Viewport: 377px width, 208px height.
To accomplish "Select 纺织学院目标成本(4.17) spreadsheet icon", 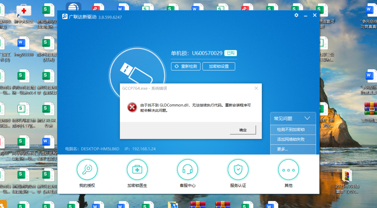I will click(x=24, y=115).
